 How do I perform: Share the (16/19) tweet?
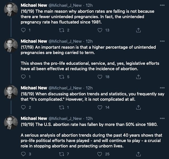click(x=138, y=30)
